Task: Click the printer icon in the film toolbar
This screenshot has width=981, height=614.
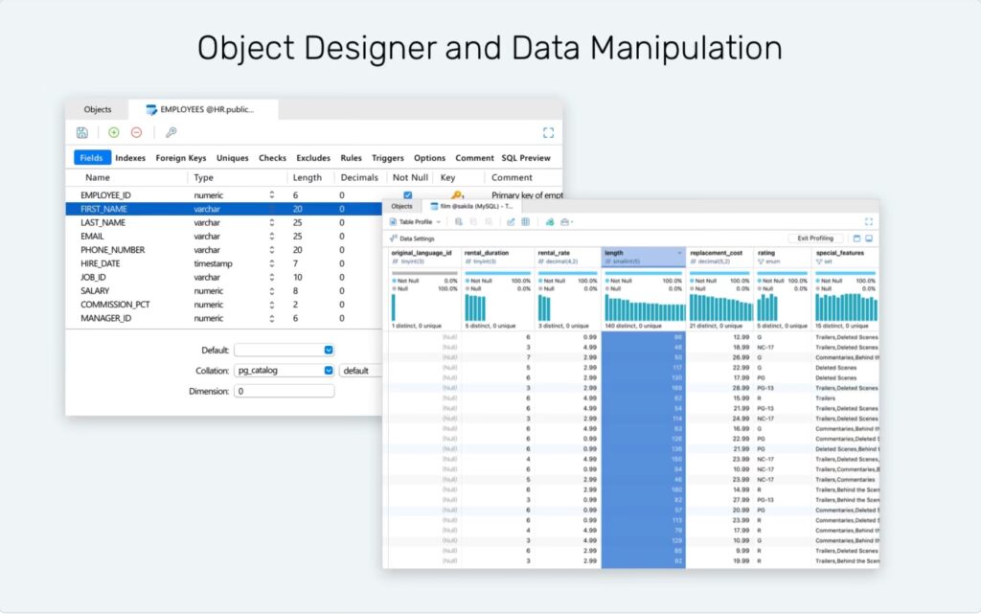Action: click(x=565, y=221)
